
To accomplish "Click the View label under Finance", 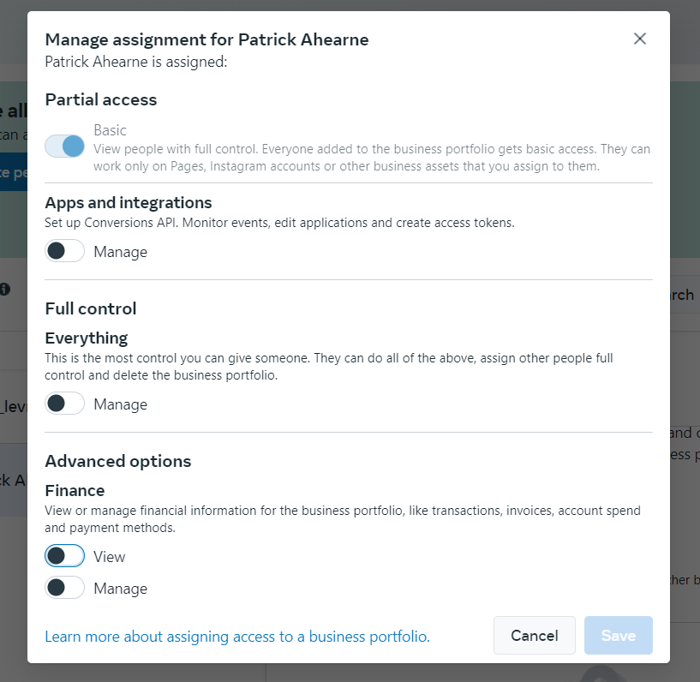I will point(110,557).
